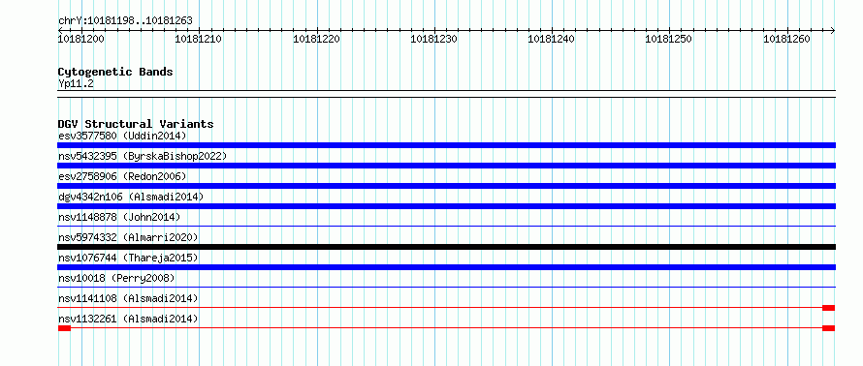Screen dimensions: 863x366
Task: Click ruler position 10181260
Action: [x=786, y=39]
